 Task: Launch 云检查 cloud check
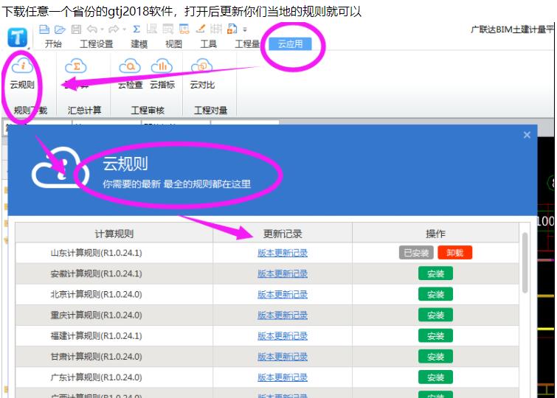[130, 74]
